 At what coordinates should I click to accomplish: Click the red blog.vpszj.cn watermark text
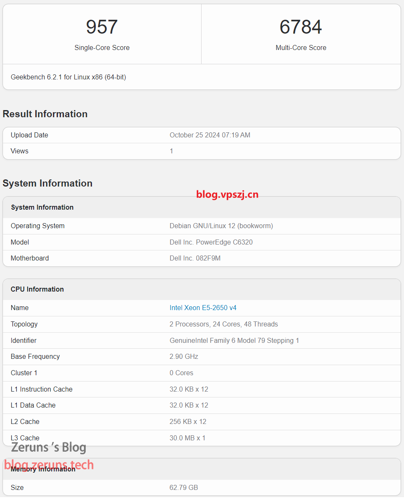[x=227, y=194]
